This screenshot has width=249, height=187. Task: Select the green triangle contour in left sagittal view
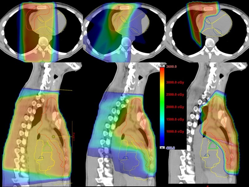point(47,147)
